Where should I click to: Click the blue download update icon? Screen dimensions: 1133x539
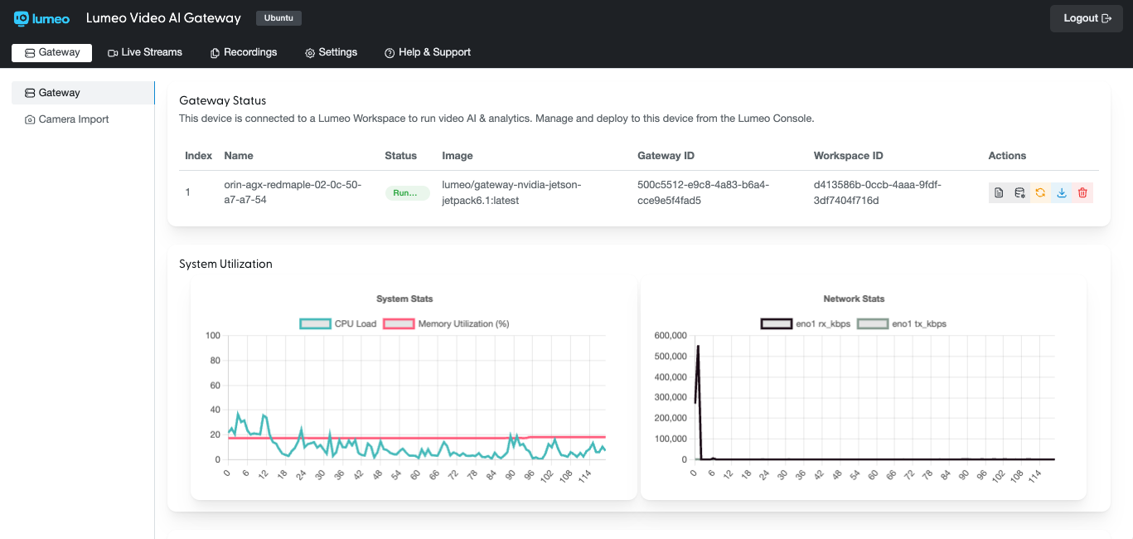pos(1062,192)
